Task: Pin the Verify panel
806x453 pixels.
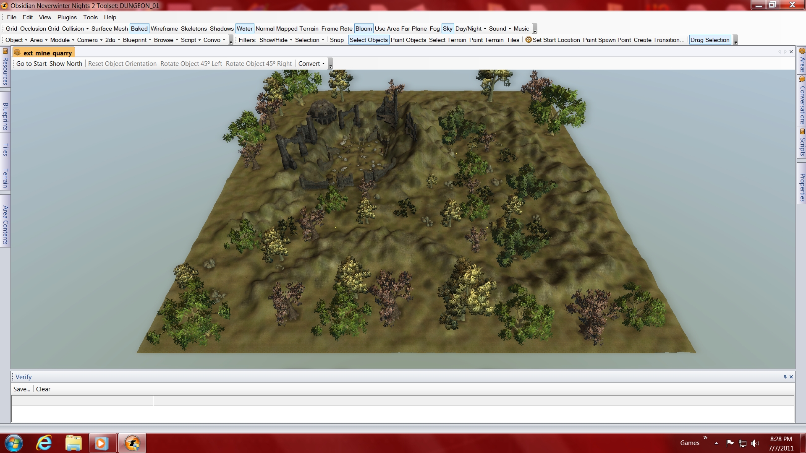Action: (x=785, y=377)
